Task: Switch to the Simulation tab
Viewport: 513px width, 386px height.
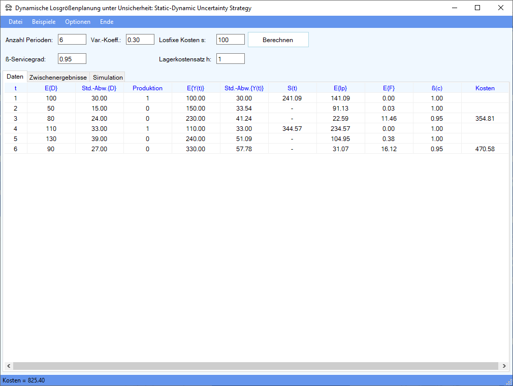Action: coord(108,78)
